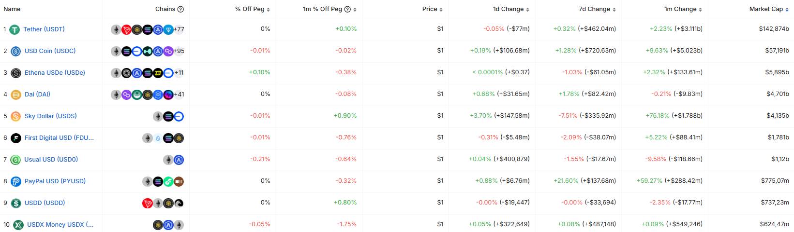Open the Usual USD (USD0) link
794x232 pixels.
click(x=51, y=160)
